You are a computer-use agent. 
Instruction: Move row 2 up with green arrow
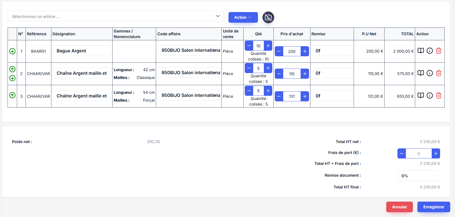(12, 69)
